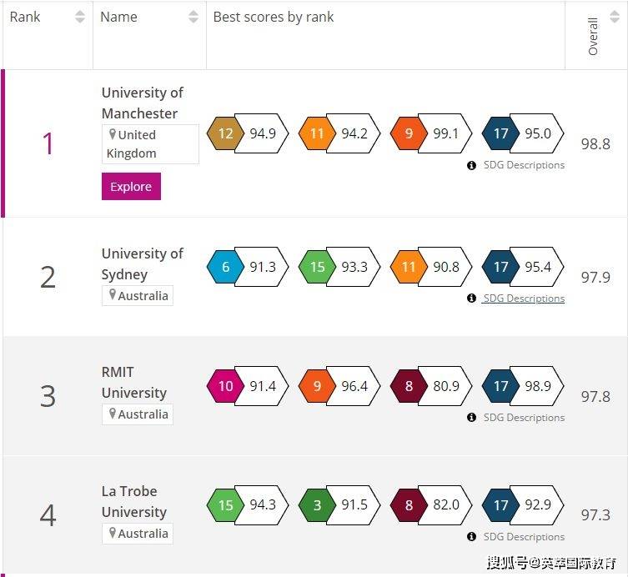Click info icon beside Manchester SDG Descriptions

pos(472,165)
